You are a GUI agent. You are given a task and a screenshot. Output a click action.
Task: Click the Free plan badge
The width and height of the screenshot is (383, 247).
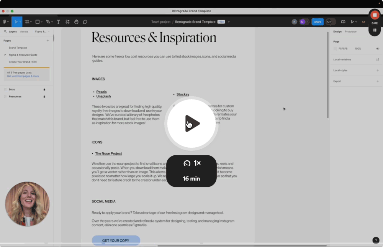(x=221, y=22)
